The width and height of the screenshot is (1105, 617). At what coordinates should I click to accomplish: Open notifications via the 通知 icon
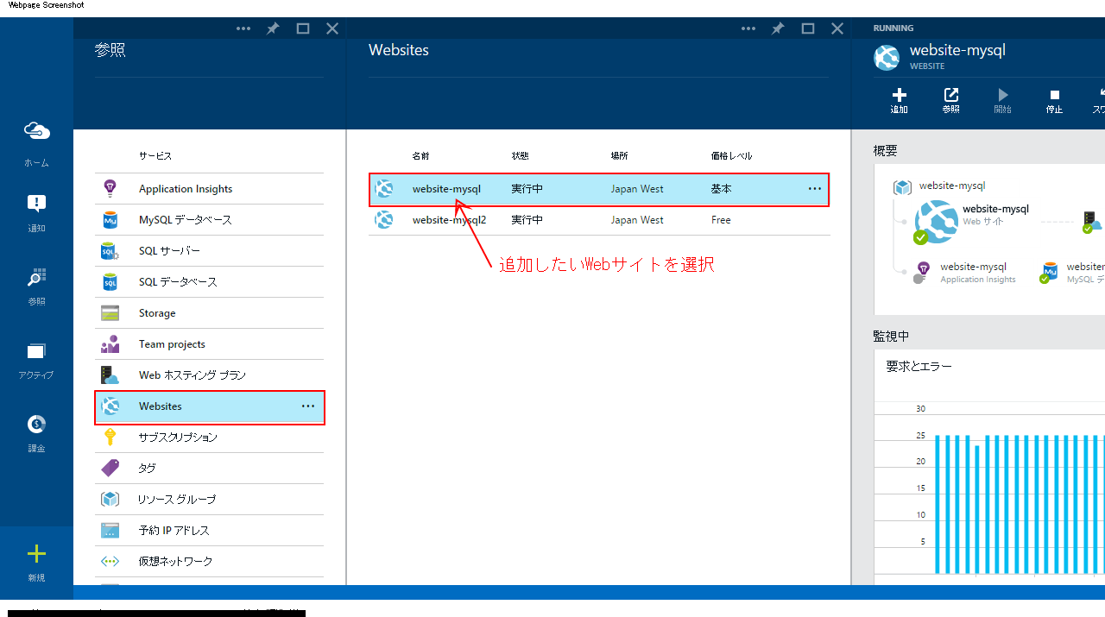tap(35, 202)
